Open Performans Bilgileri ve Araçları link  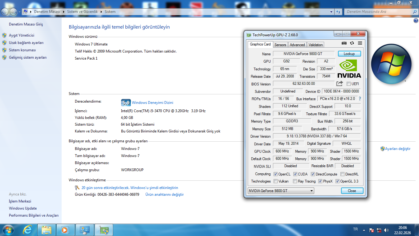tap(34, 216)
